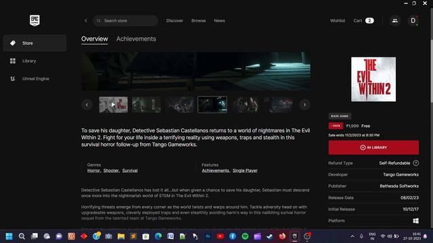Open the Windows Start menu
Image resolution: width=433 pixels, height=243 pixels.
[x=9, y=236]
